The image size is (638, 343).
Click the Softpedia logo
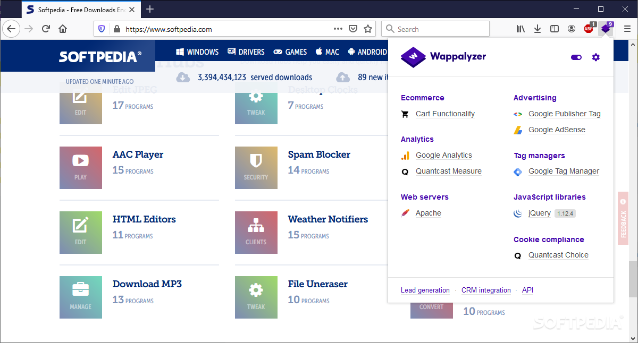(100, 56)
